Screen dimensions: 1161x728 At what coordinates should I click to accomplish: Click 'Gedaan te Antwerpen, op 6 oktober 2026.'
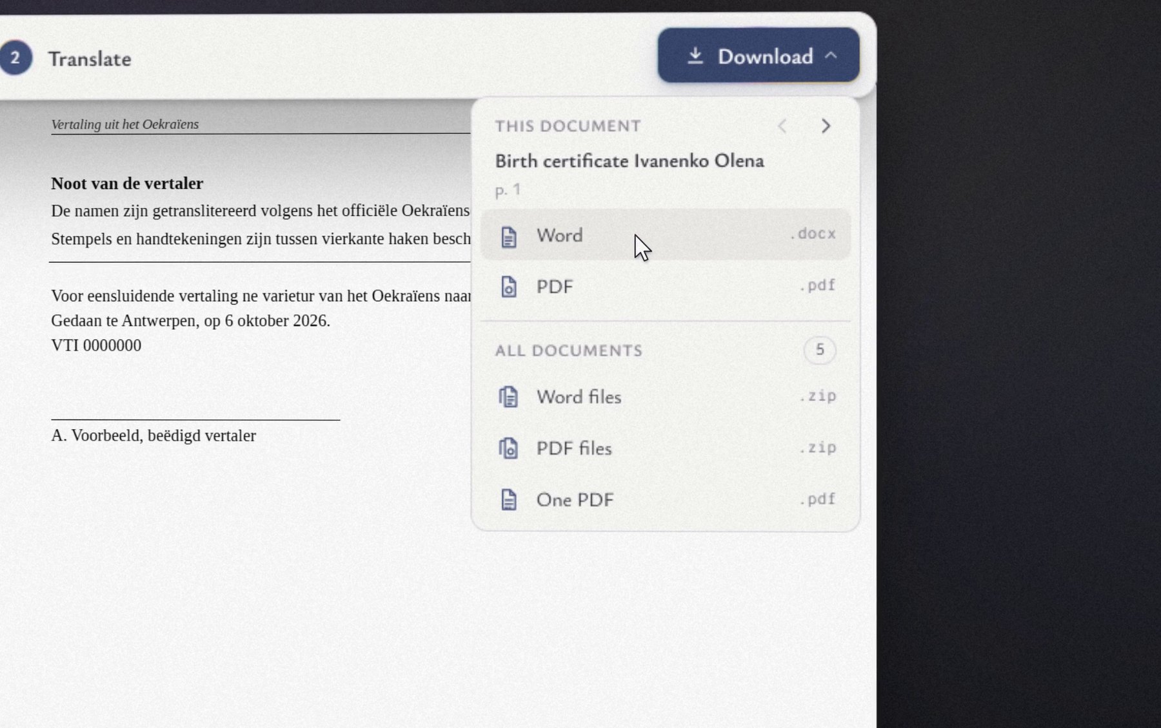coord(191,321)
